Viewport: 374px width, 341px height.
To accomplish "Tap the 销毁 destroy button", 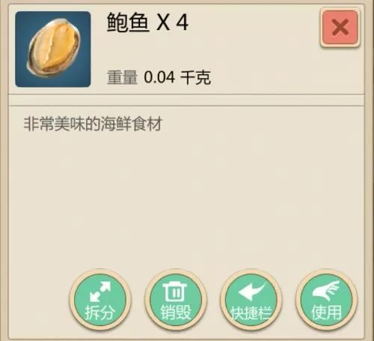I will [176, 300].
